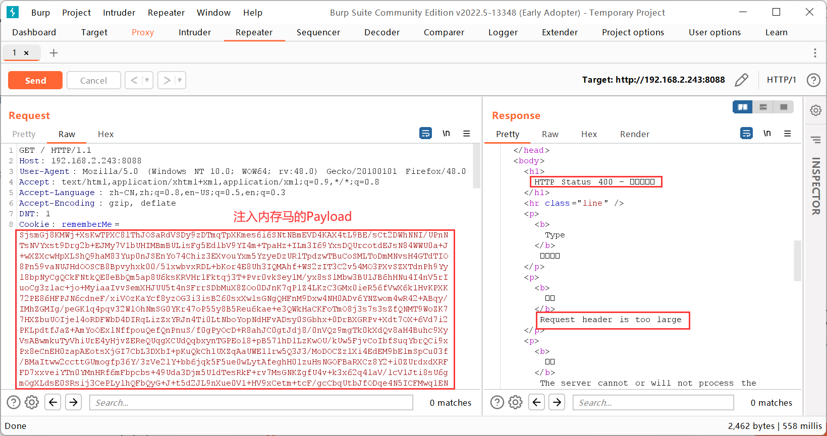Switch to the Decoder tab
Viewport: 827px width, 436px height.
381,32
